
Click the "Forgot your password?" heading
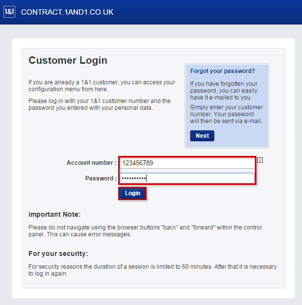tap(223, 71)
